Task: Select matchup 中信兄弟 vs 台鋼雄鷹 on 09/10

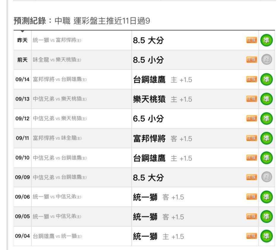Action: (x=60, y=158)
